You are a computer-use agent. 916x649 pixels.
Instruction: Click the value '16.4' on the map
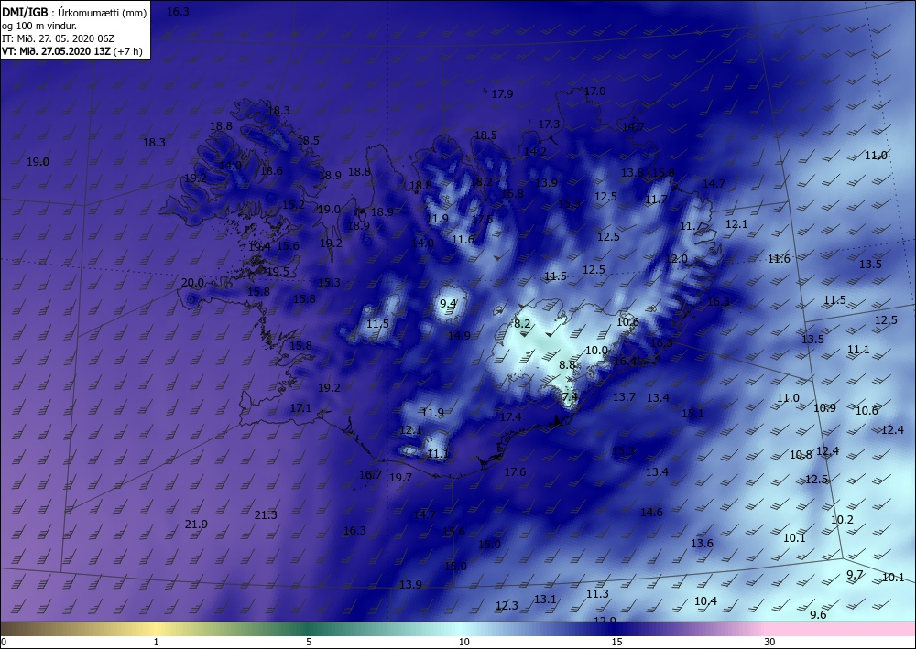625,362
